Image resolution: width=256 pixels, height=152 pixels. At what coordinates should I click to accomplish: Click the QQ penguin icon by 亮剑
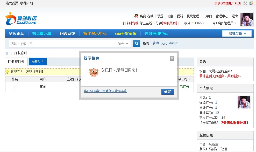[x=136, y=16]
